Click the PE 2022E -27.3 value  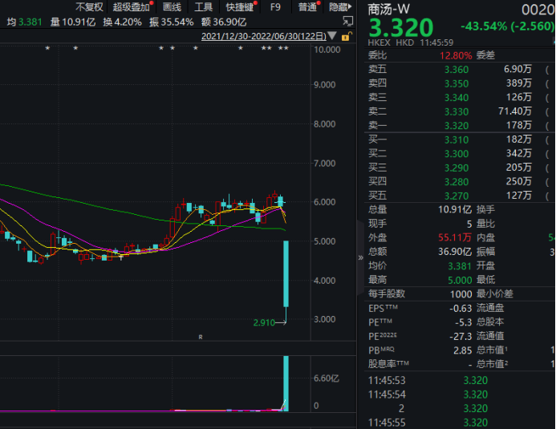coord(461,337)
